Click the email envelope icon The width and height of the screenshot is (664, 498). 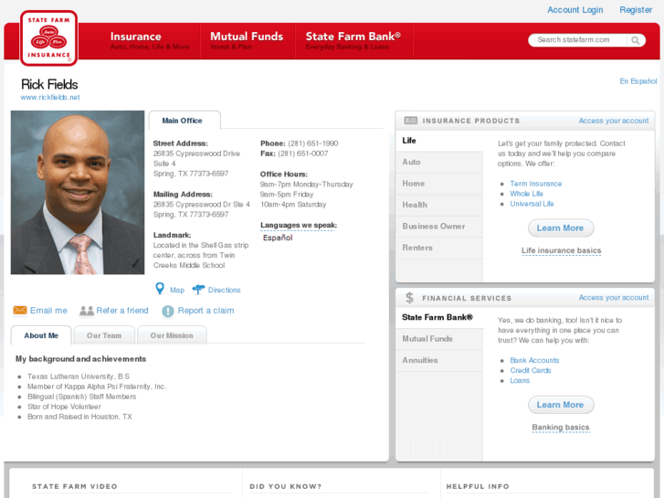point(20,311)
